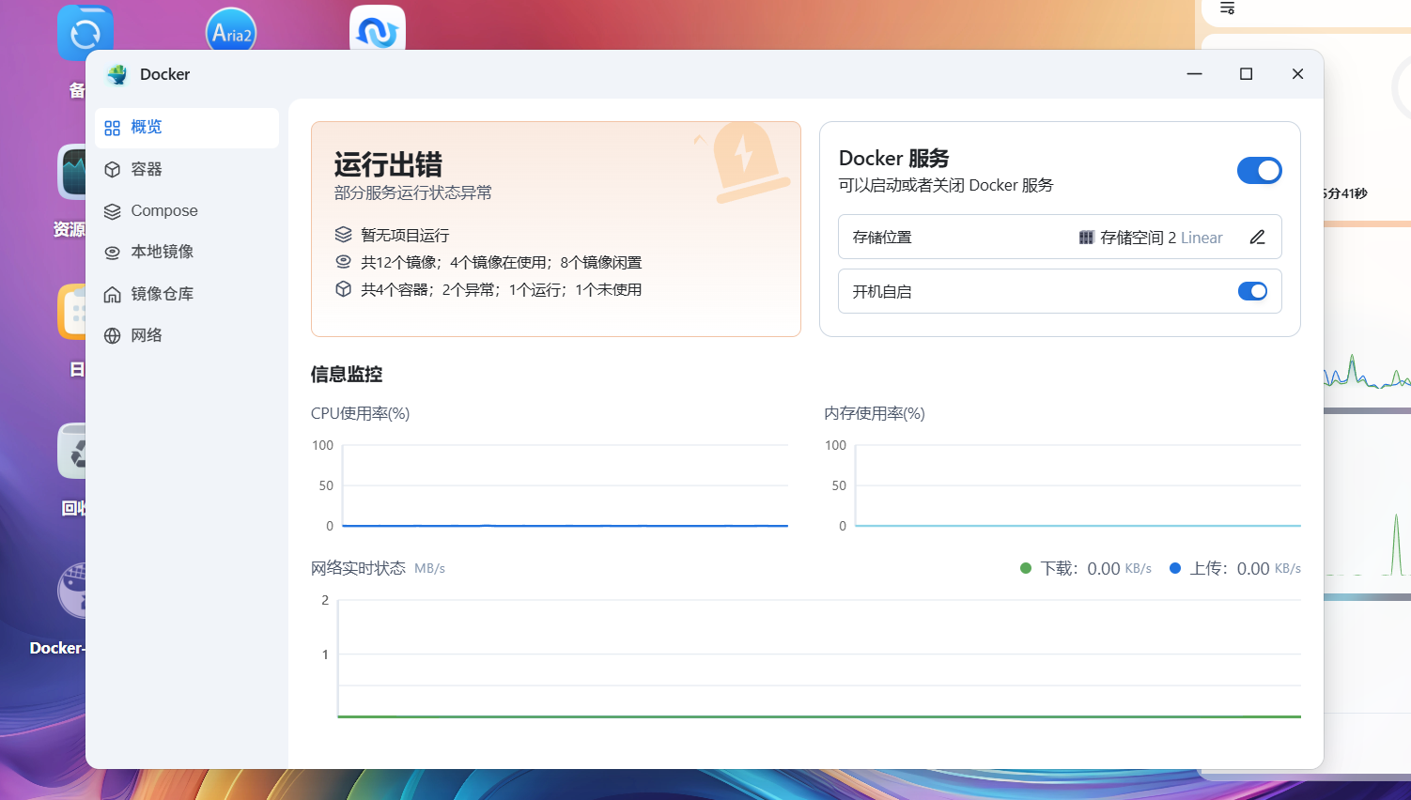
Task: Click the 概览 grid icon in sidebar
Action: 113,128
